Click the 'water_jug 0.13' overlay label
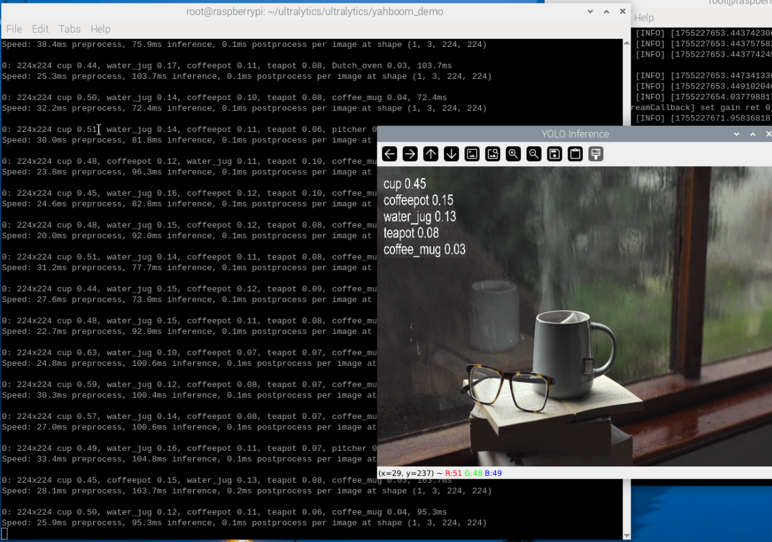 (420, 217)
